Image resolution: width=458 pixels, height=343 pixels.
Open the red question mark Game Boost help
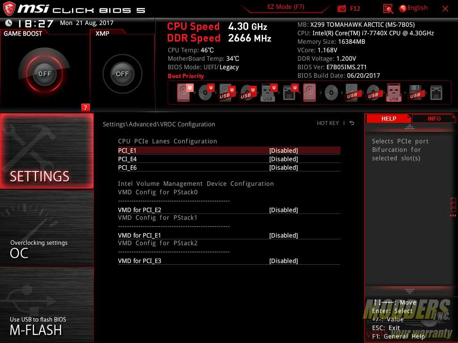coord(85,107)
